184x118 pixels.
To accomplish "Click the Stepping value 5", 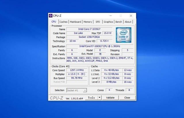I will point(128,50).
